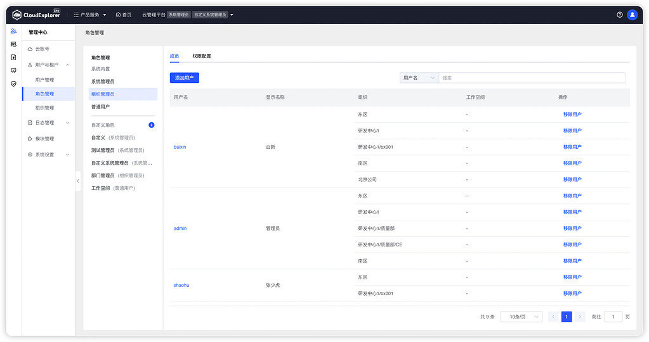
Task: Switch to the 权限配置 tab
Action: coord(202,56)
